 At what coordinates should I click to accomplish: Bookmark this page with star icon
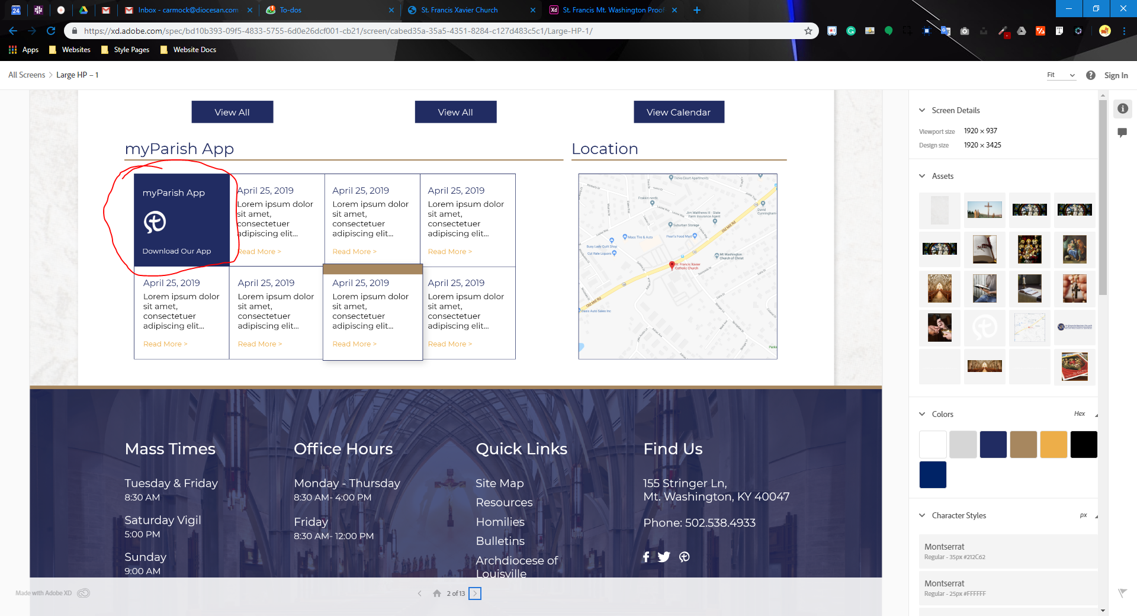tap(808, 31)
